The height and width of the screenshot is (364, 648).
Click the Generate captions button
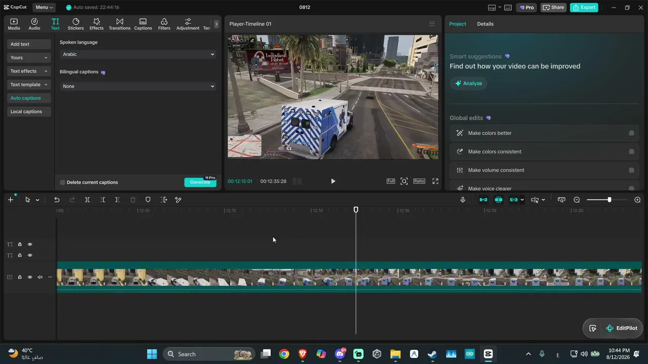(200, 182)
